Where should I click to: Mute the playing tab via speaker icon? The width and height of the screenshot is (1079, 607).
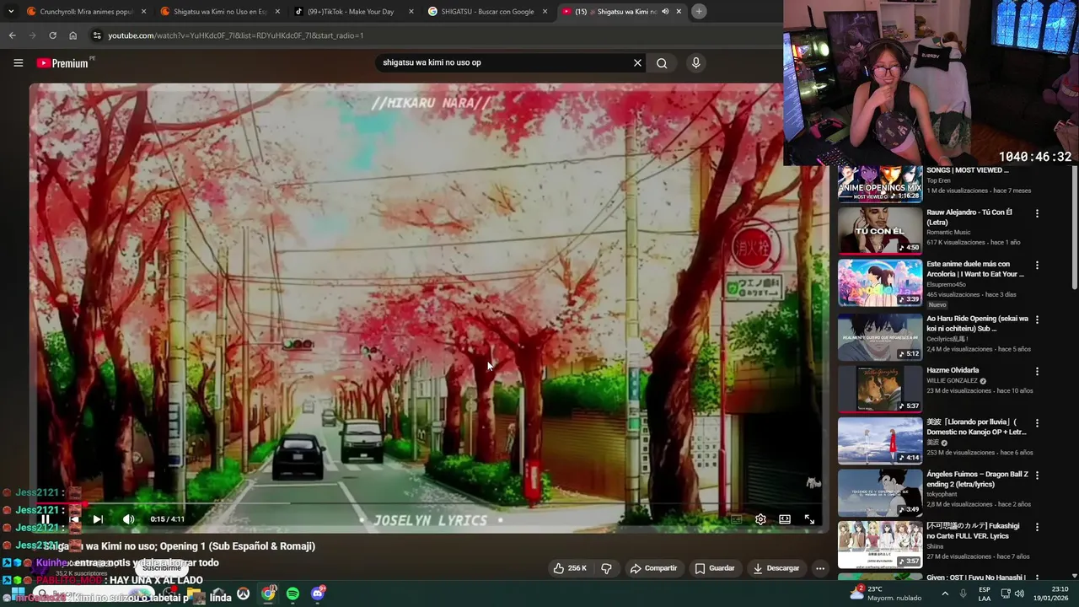664,12
